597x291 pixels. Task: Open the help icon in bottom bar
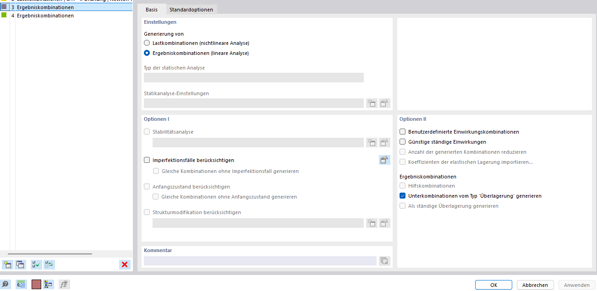tap(5, 284)
